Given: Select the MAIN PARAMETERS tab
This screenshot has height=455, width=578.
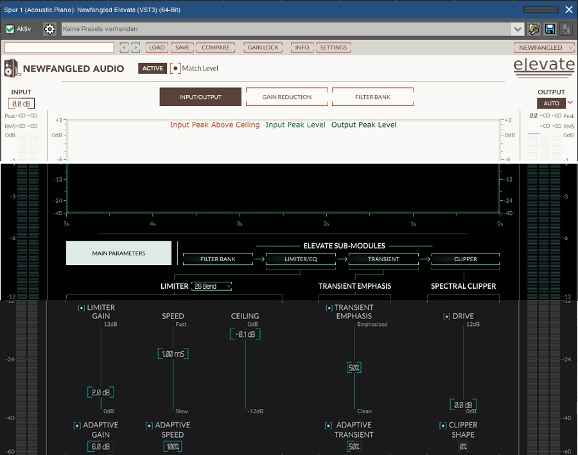Looking at the screenshot, I should click(x=119, y=253).
